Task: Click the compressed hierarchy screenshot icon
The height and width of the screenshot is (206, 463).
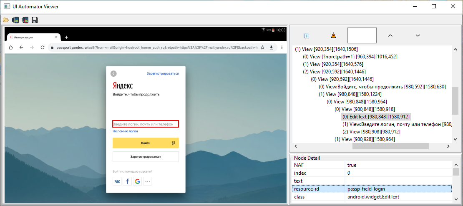Action: (25, 20)
